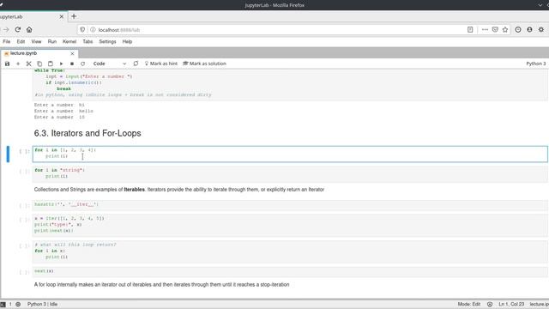The image size is (549, 309).
Task: Close the lecture.ipynb notebook tab
Action: point(72,53)
